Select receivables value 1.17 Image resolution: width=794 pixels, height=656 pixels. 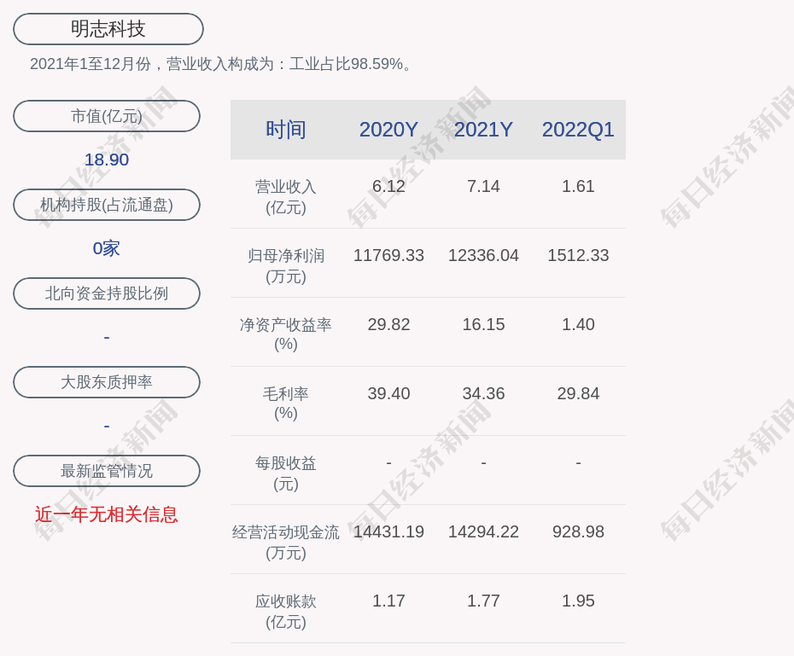[x=388, y=601]
